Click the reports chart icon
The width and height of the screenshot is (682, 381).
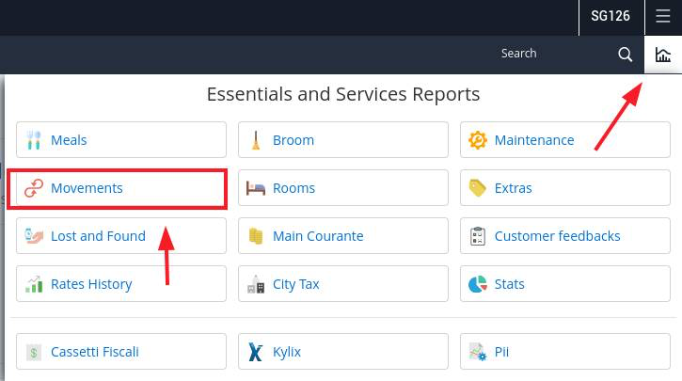point(663,55)
